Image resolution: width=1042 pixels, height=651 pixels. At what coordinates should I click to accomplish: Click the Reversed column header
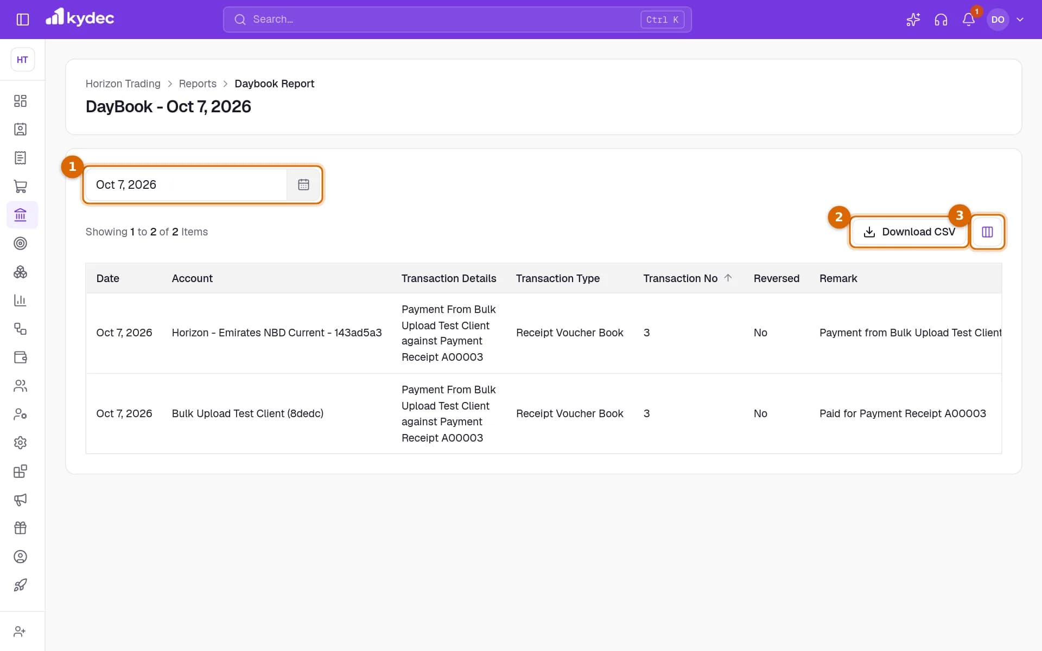click(776, 278)
